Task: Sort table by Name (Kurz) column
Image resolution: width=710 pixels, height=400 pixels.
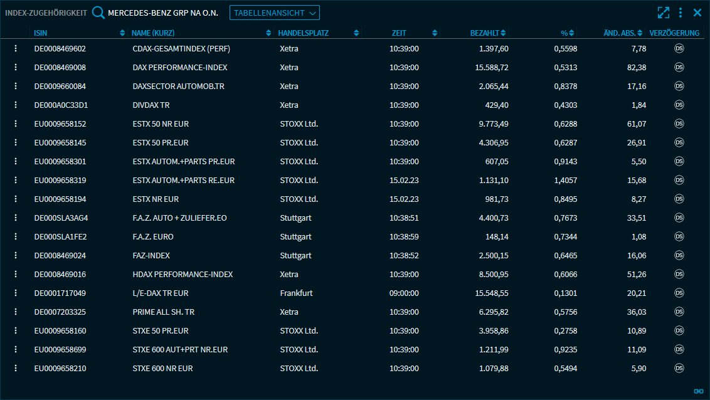Action: pos(154,33)
